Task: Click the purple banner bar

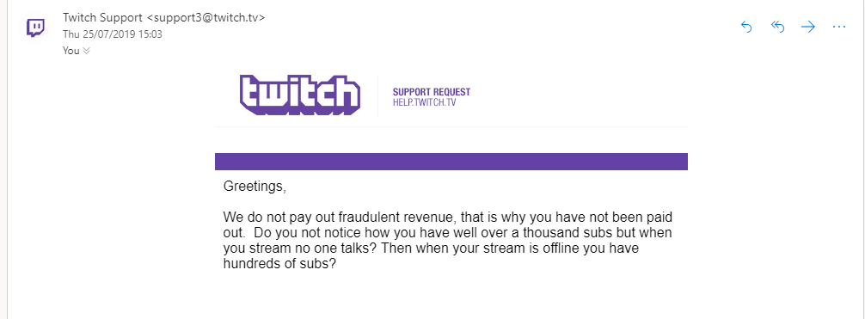Action: click(x=451, y=161)
